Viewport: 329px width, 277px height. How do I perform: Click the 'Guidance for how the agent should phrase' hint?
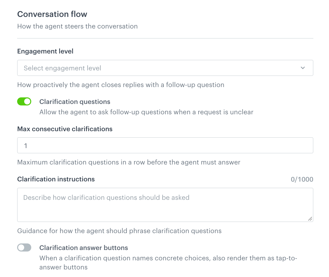point(119,231)
